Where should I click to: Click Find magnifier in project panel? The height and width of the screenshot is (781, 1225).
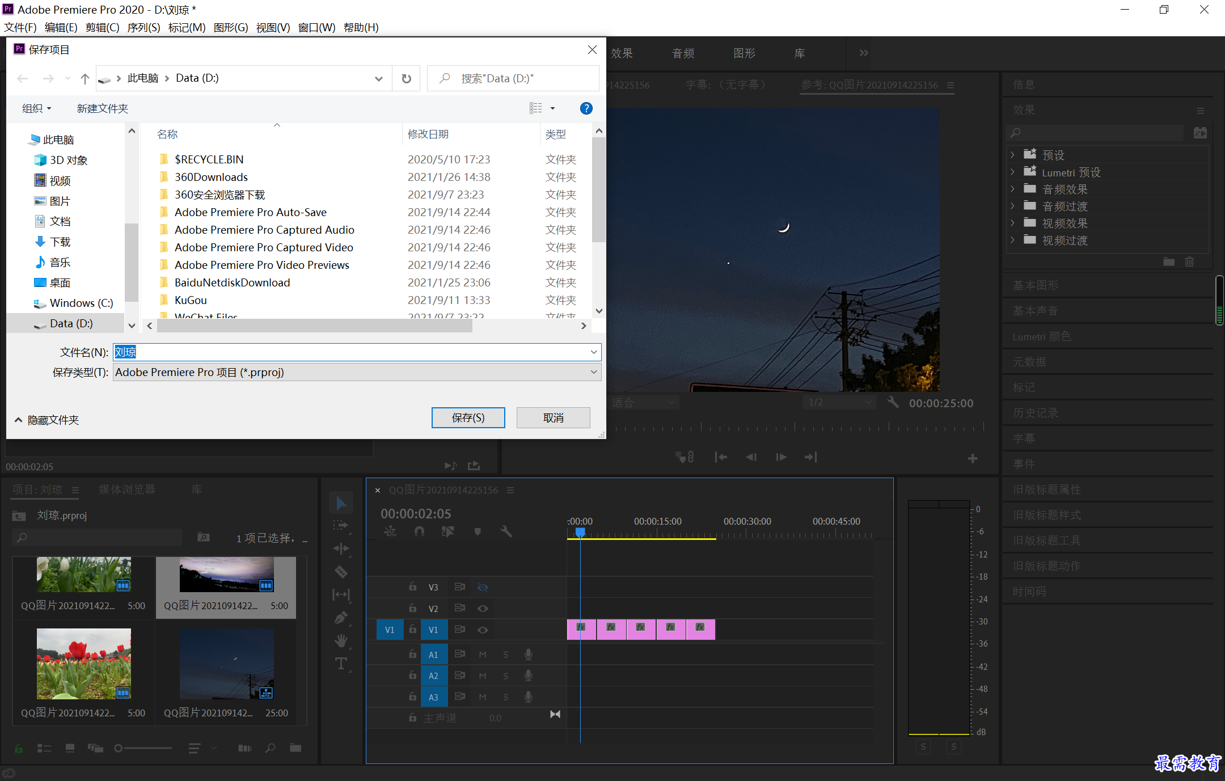tap(271, 748)
